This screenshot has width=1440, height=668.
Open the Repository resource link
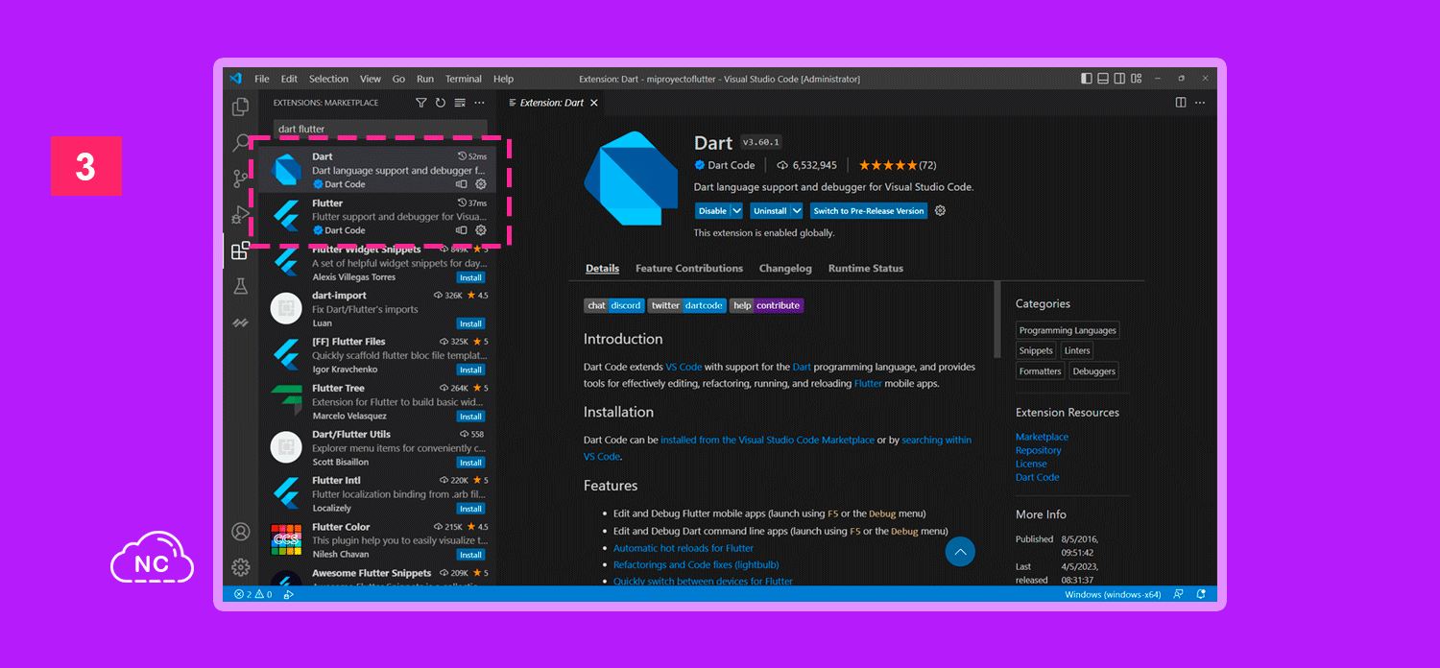coord(1039,450)
